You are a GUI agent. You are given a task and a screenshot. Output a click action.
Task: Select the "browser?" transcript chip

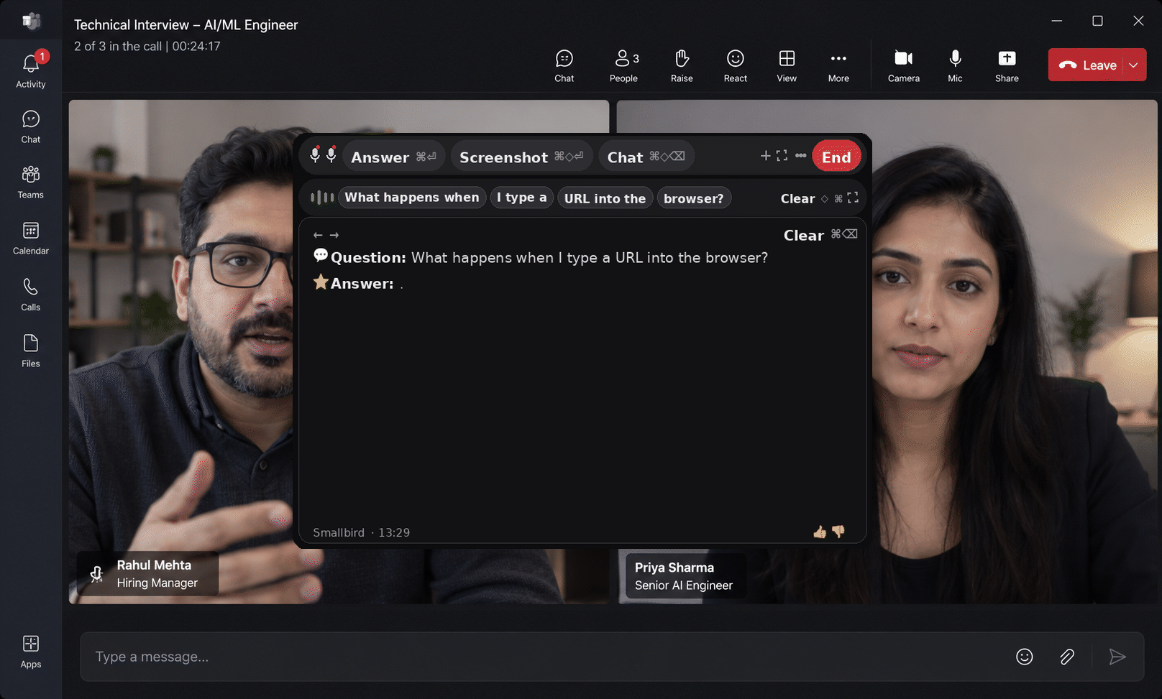coord(694,198)
